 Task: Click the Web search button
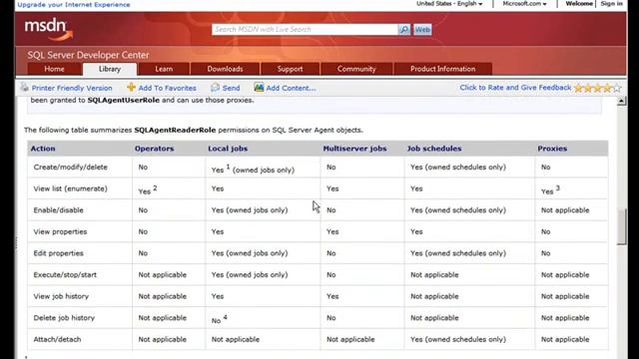[422, 29]
